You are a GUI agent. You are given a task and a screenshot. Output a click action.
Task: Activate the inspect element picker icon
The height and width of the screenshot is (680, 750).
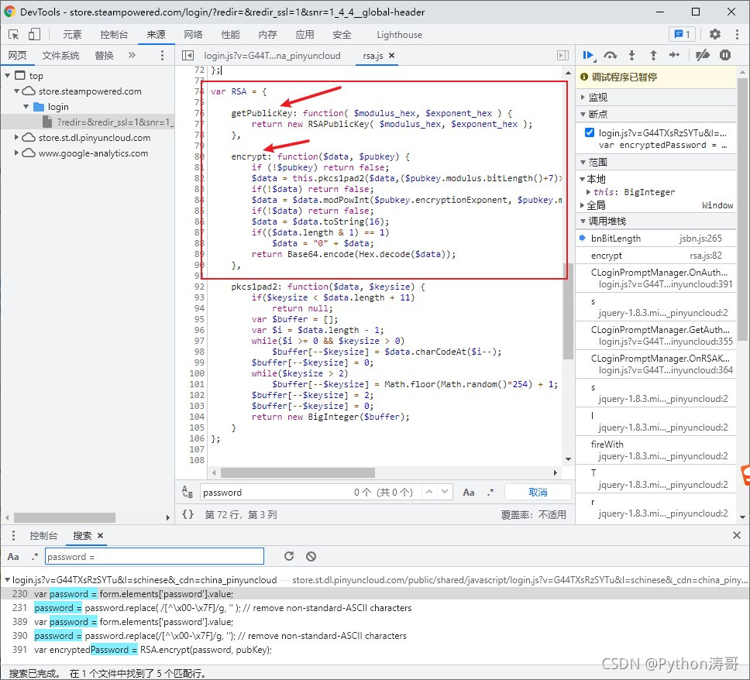point(13,34)
